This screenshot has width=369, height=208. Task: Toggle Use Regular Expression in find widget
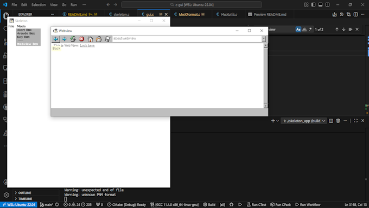[310, 29]
